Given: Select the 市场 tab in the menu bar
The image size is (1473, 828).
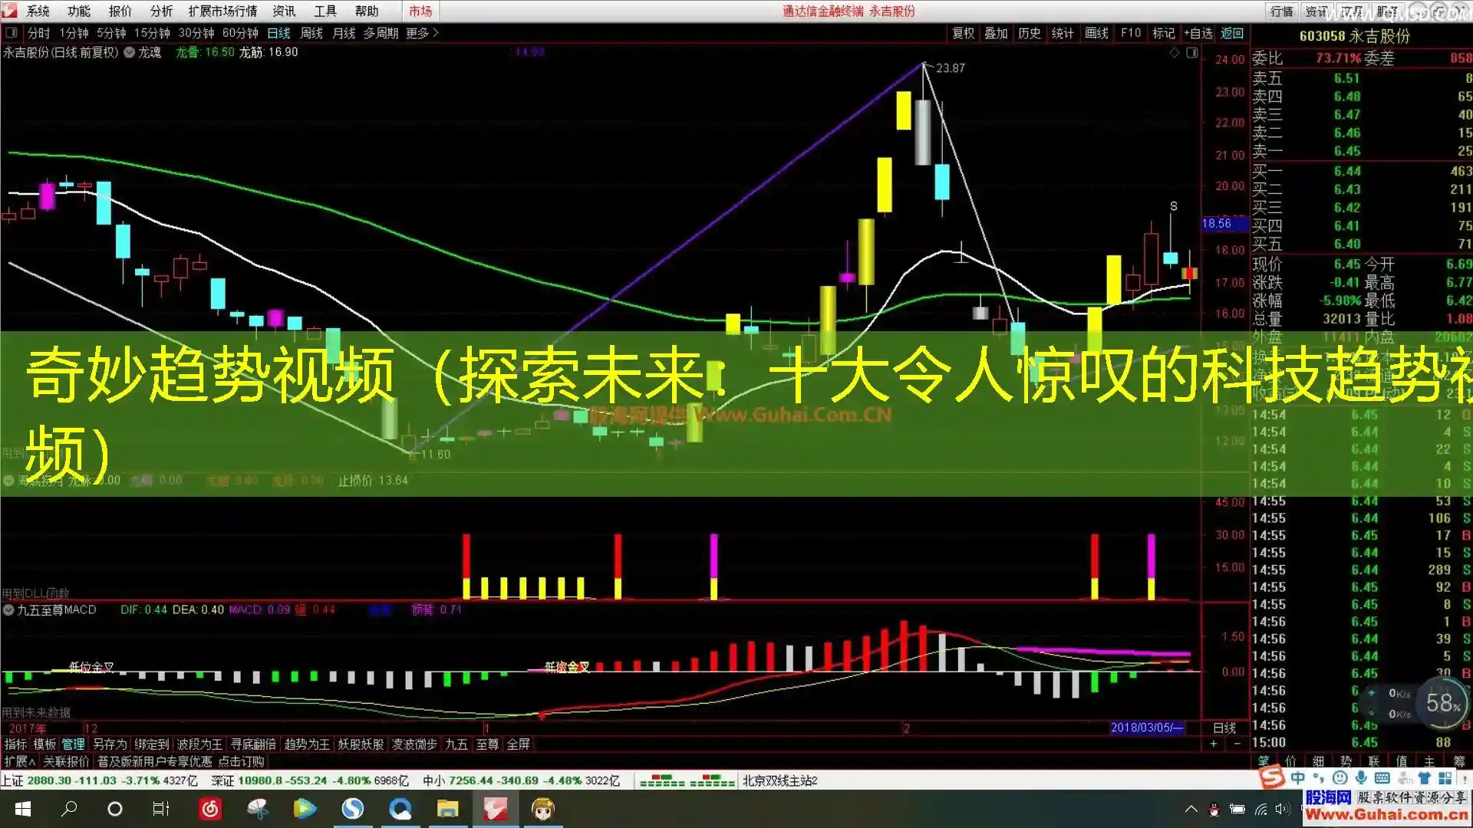Looking at the screenshot, I should [x=420, y=11].
